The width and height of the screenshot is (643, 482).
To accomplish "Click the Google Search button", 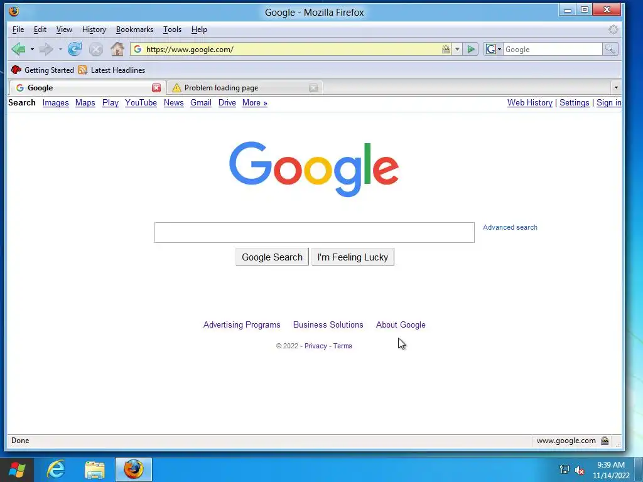I will 273,257.
